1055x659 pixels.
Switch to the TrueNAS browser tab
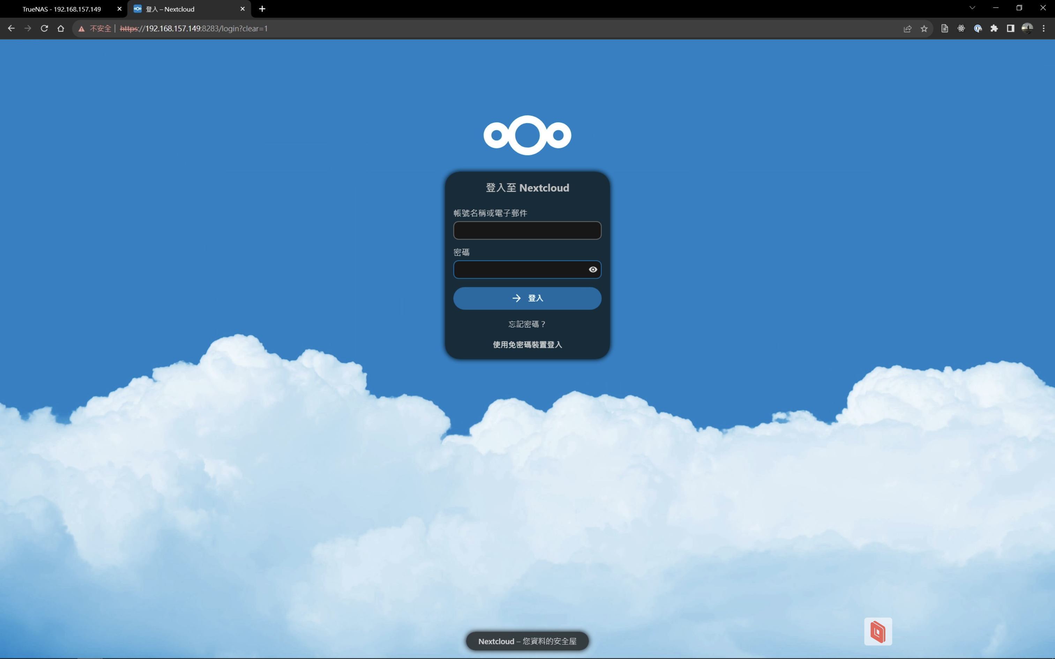pos(61,9)
